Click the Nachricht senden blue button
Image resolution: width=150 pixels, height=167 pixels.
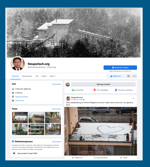120,68
